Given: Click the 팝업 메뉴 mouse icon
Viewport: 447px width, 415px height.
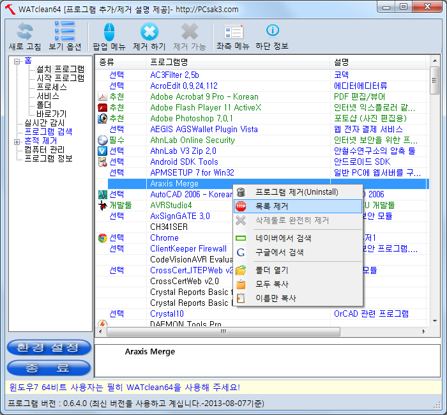Looking at the screenshot, I should tap(109, 32).
